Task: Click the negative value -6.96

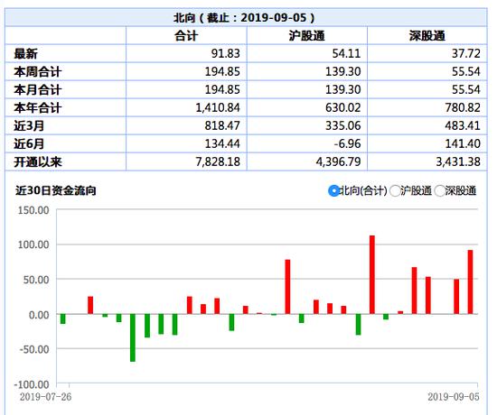Action: (347, 143)
